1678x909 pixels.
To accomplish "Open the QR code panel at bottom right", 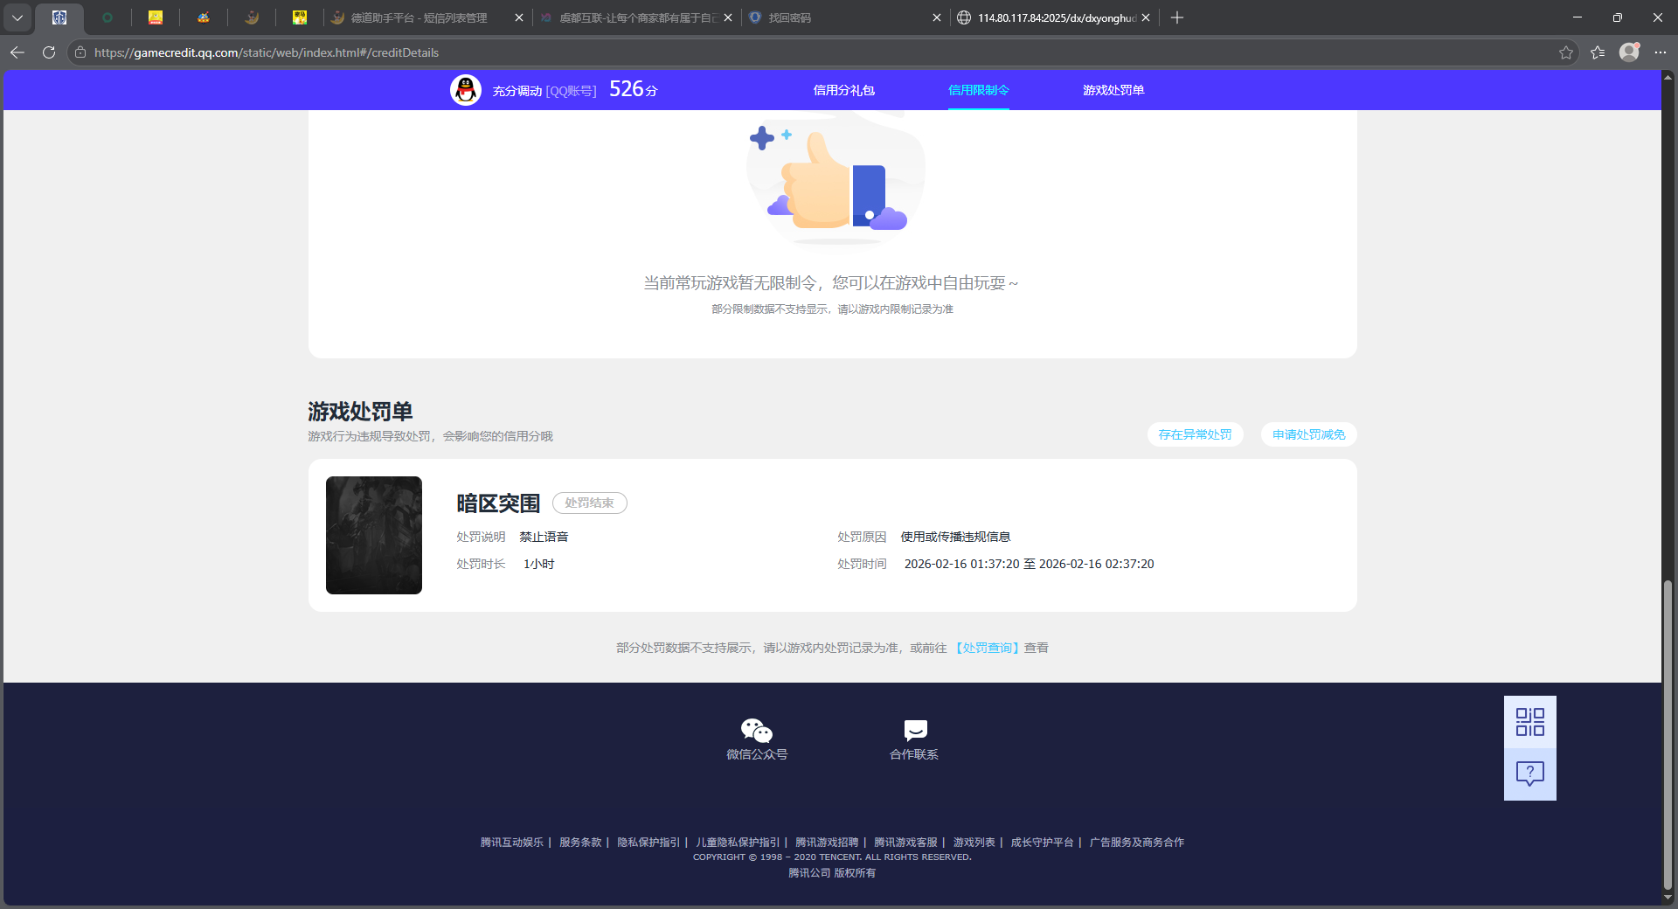I will (x=1529, y=721).
